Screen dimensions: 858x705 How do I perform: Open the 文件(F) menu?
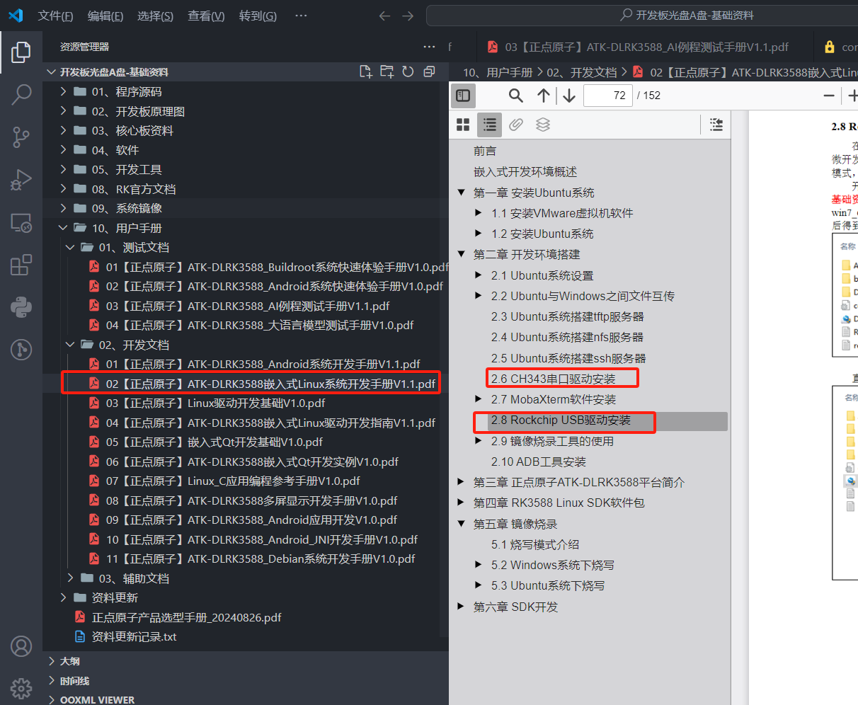point(55,16)
